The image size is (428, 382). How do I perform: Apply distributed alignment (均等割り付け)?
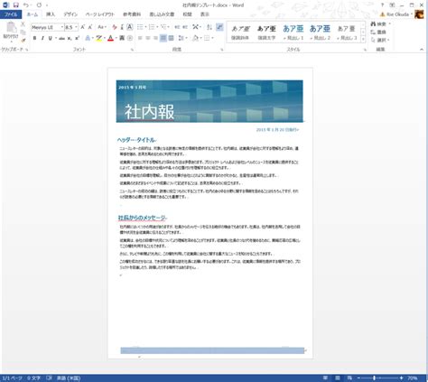[x=171, y=38]
